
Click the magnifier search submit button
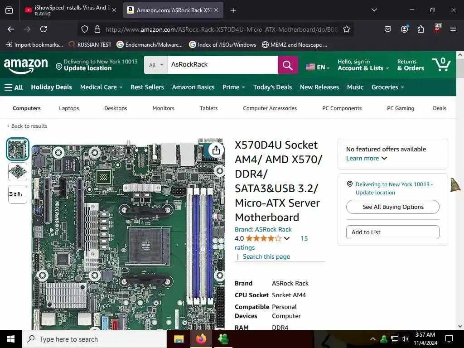coord(288,65)
